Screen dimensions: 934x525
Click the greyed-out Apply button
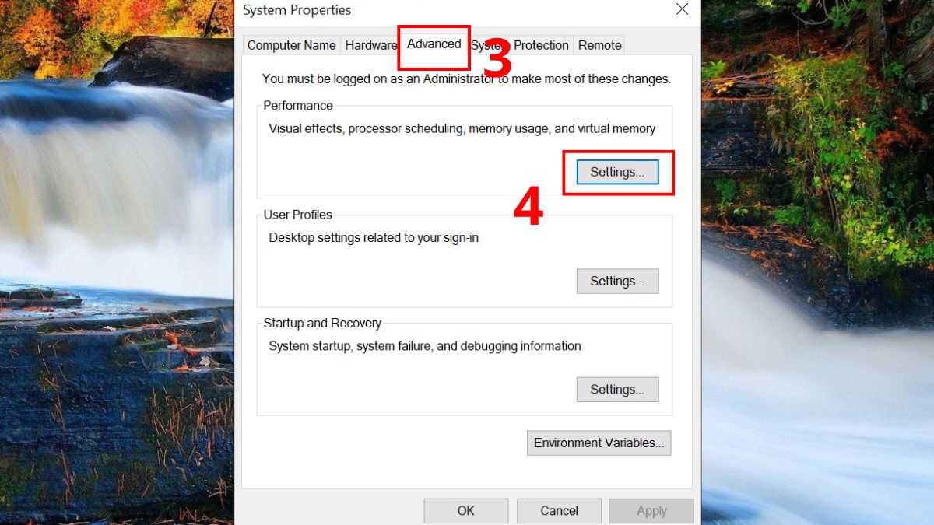click(x=651, y=510)
